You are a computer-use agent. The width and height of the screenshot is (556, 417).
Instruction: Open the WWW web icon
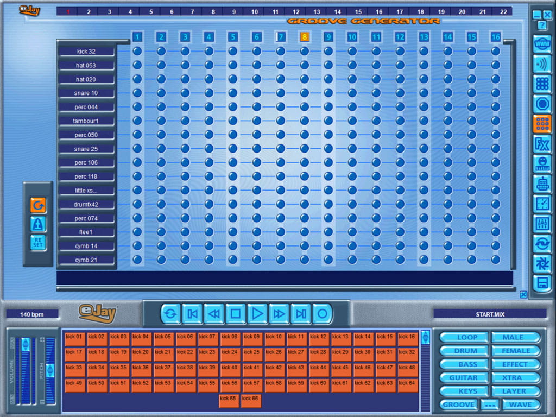(x=542, y=44)
